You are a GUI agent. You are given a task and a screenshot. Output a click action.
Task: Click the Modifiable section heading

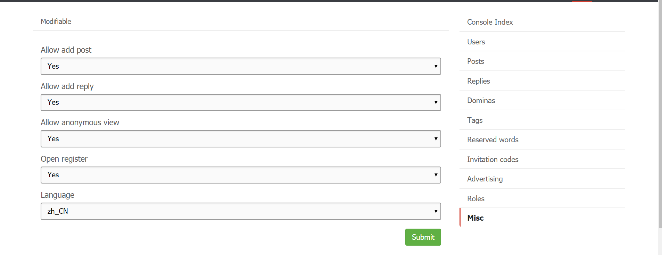56,22
